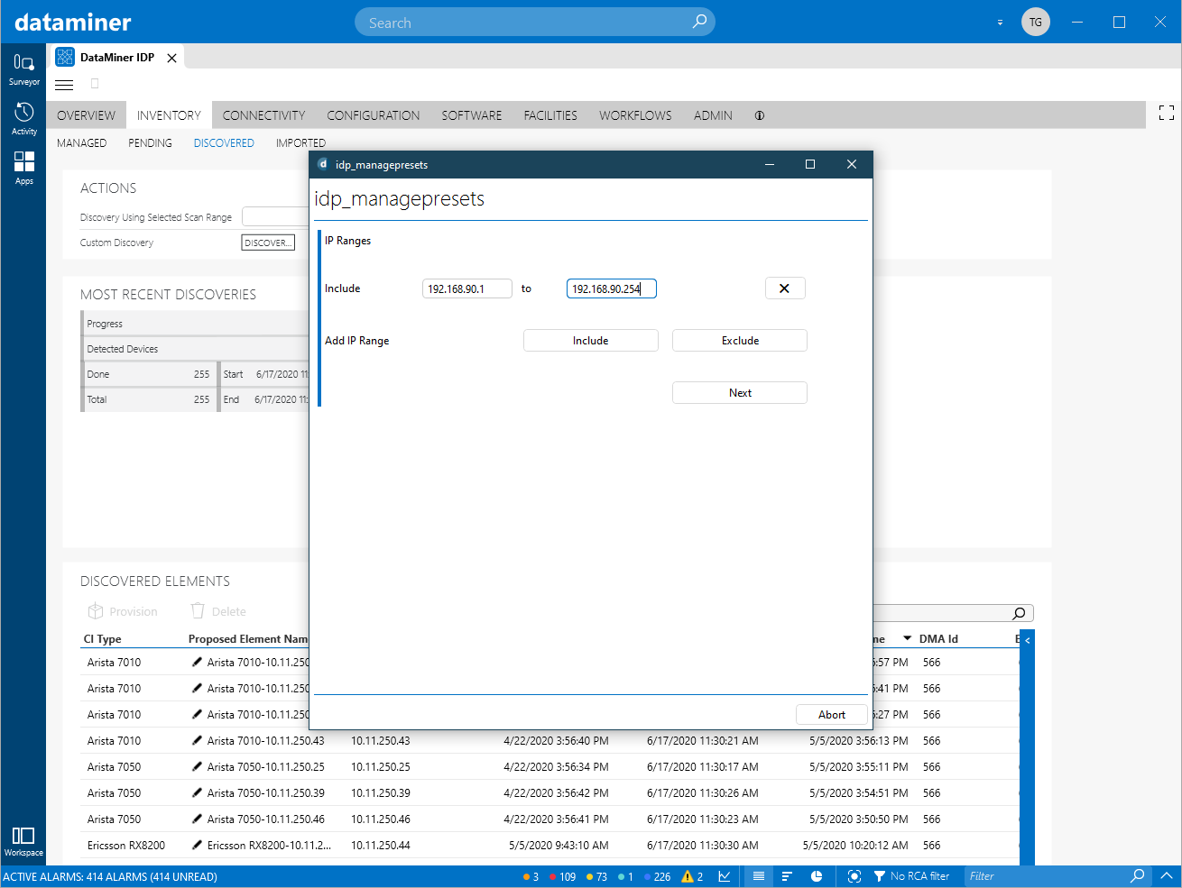Expand the side panel arrow on table
Viewport: 1182px width, 888px height.
1027,640
